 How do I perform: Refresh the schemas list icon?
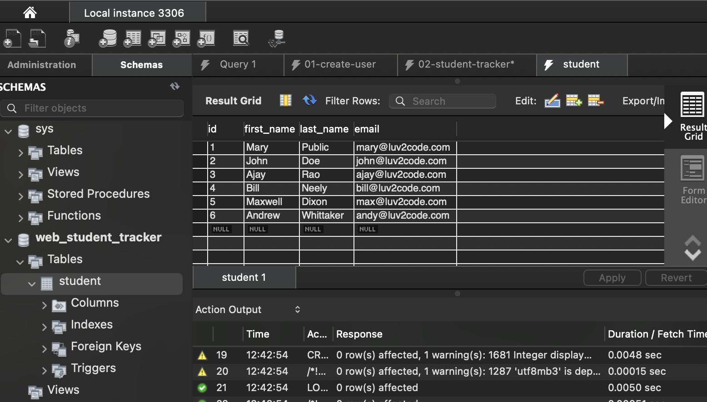click(x=175, y=86)
